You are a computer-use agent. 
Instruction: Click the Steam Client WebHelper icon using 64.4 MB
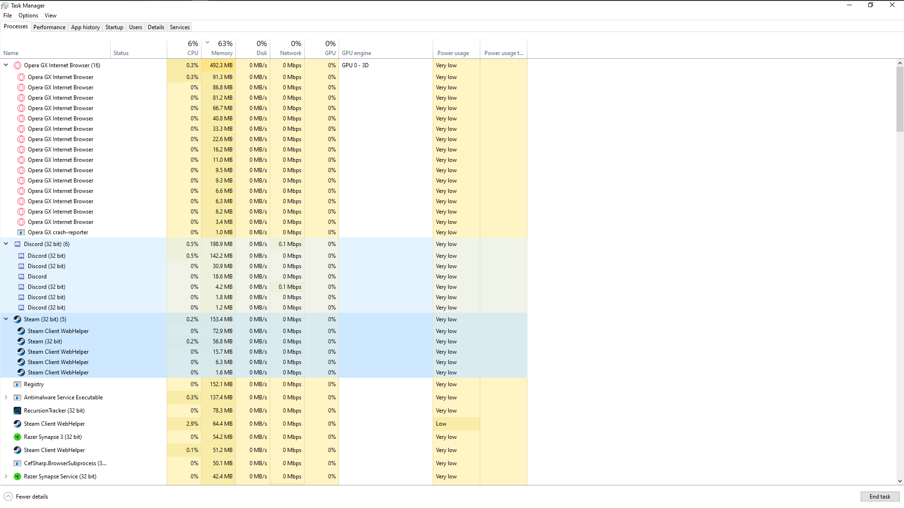(17, 424)
